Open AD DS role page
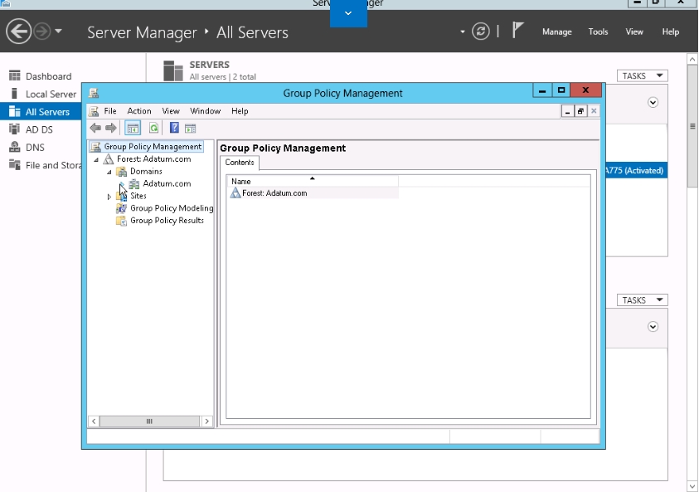 tap(41, 129)
